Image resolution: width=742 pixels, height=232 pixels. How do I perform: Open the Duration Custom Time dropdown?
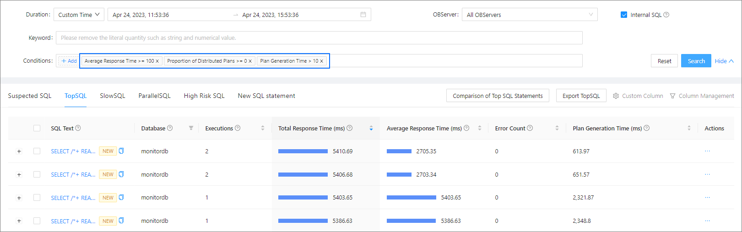point(79,15)
